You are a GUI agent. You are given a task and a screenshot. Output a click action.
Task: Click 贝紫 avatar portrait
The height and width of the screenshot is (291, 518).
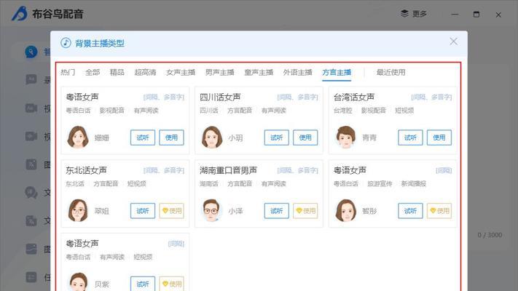click(78, 282)
